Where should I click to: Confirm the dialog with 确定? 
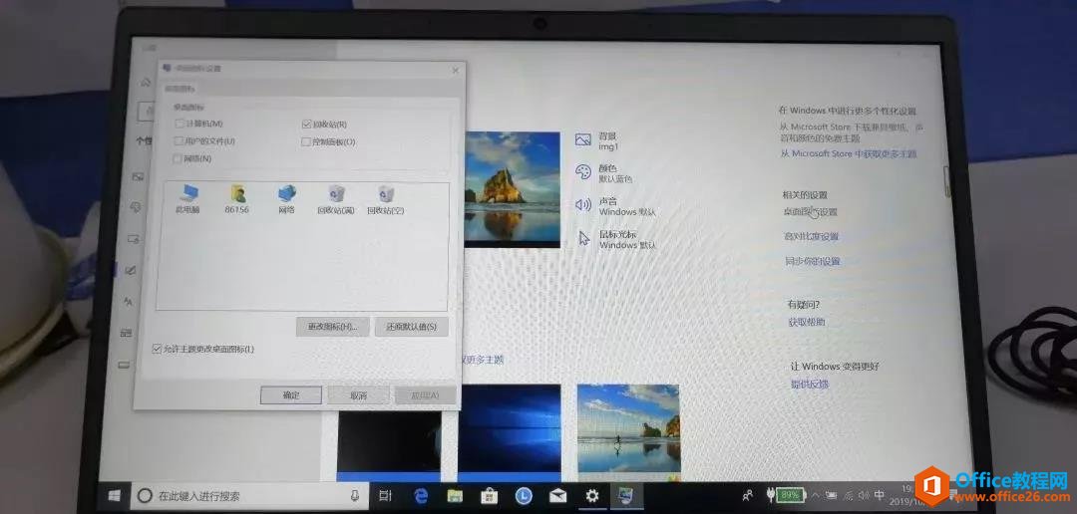coord(291,395)
